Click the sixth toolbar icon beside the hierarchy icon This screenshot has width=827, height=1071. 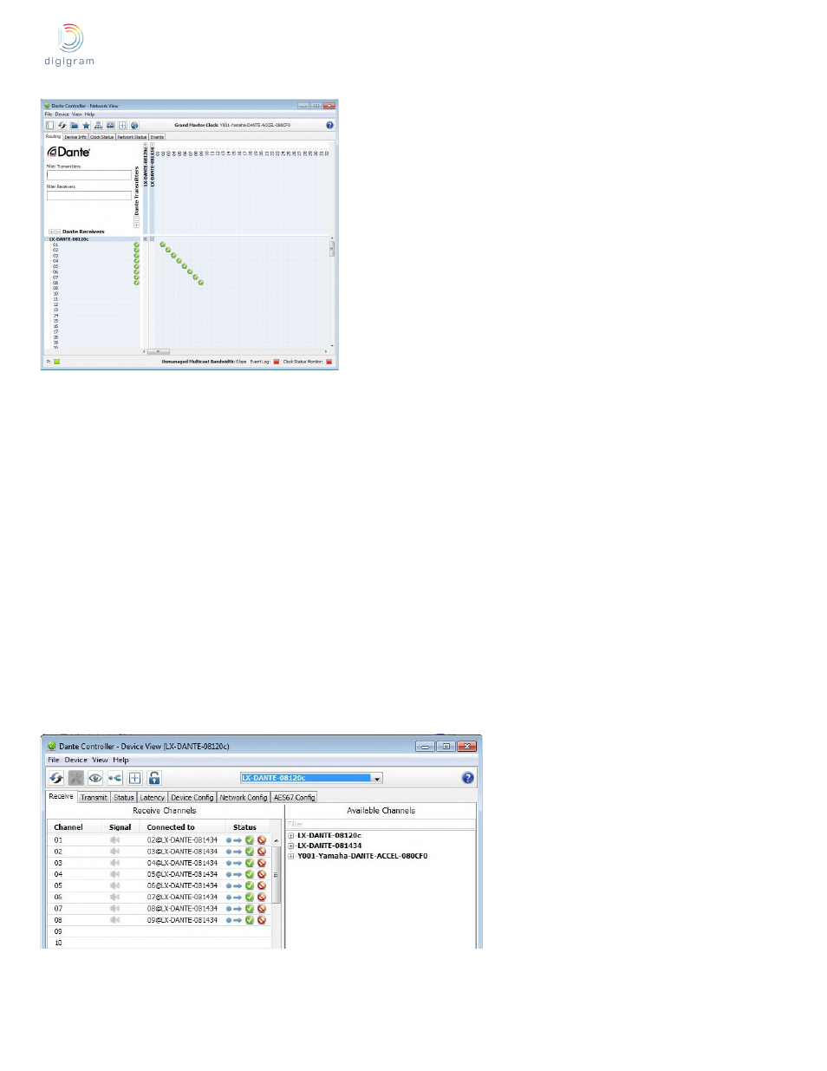click(x=110, y=126)
